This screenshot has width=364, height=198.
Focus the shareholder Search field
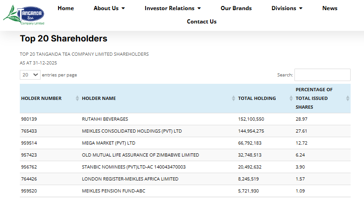pyautogui.click(x=323, y=75)
